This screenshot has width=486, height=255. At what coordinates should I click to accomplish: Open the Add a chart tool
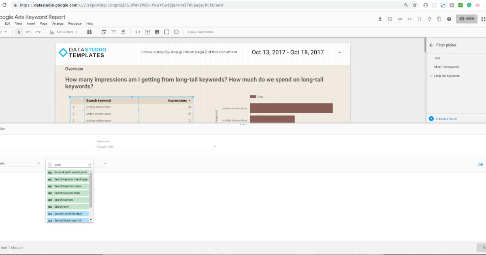click(64, 32)
